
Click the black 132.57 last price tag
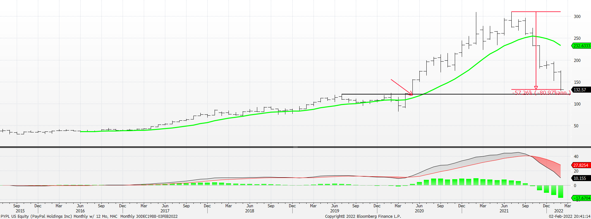(581, 90)
